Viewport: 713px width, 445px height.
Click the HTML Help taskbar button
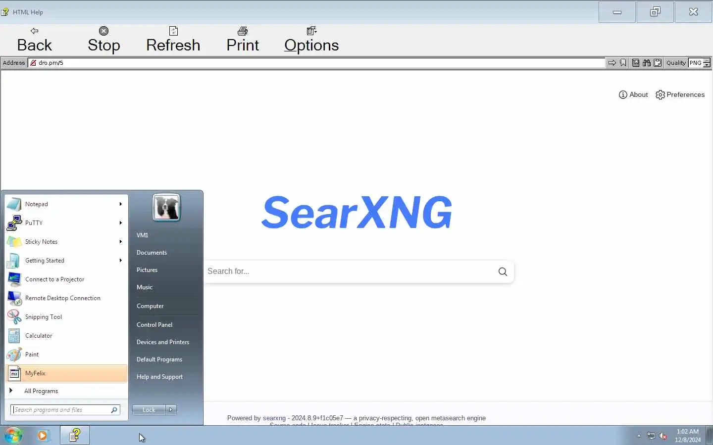(75, 435)
